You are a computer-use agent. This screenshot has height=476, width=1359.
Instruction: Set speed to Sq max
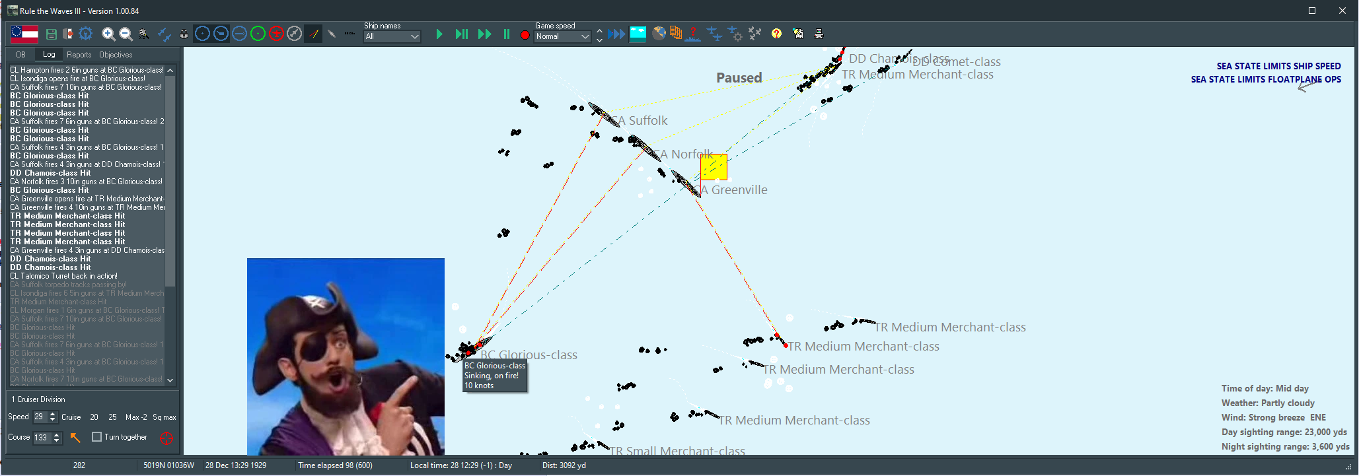[165, 417]
